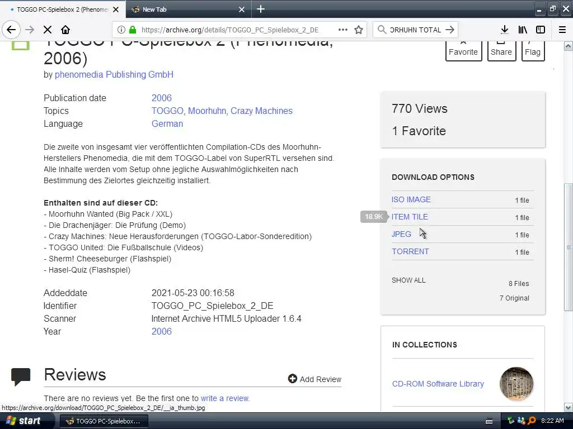573x429 pixels.
Task: Switch to the New Tab tab
Action: pyautogui.click(x=189, y=9)
